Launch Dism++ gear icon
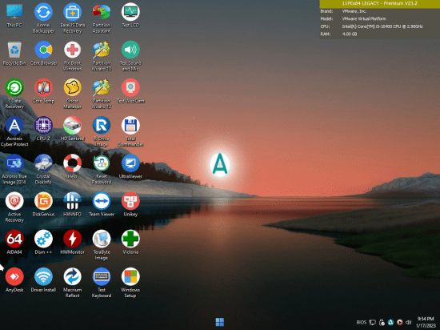The width and height of the screenshot is (440, 330). [x=43, y=243]
